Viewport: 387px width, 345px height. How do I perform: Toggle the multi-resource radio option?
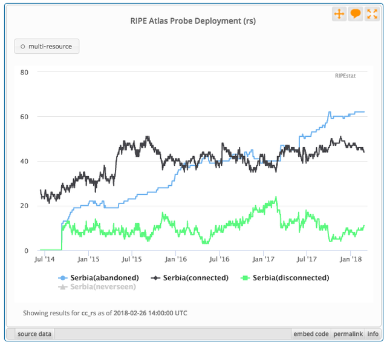point(47,46)
